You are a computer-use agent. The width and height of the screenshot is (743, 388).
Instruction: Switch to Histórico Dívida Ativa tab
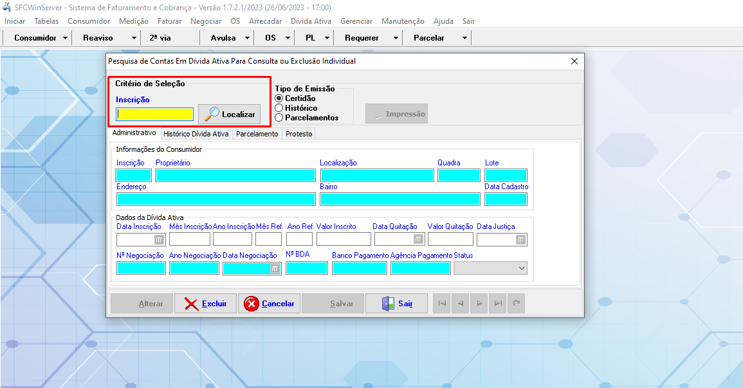coord(196,134)
